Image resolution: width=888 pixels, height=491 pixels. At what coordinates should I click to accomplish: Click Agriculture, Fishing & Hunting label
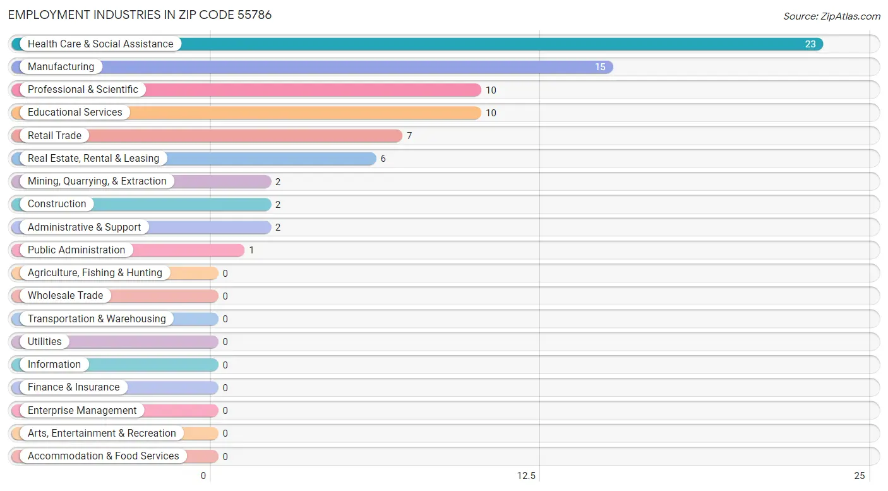point(95,272)
